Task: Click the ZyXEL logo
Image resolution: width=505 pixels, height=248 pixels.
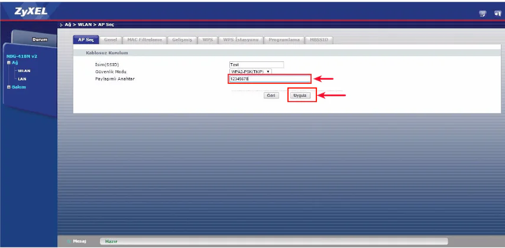Action: tap(31, 11)
